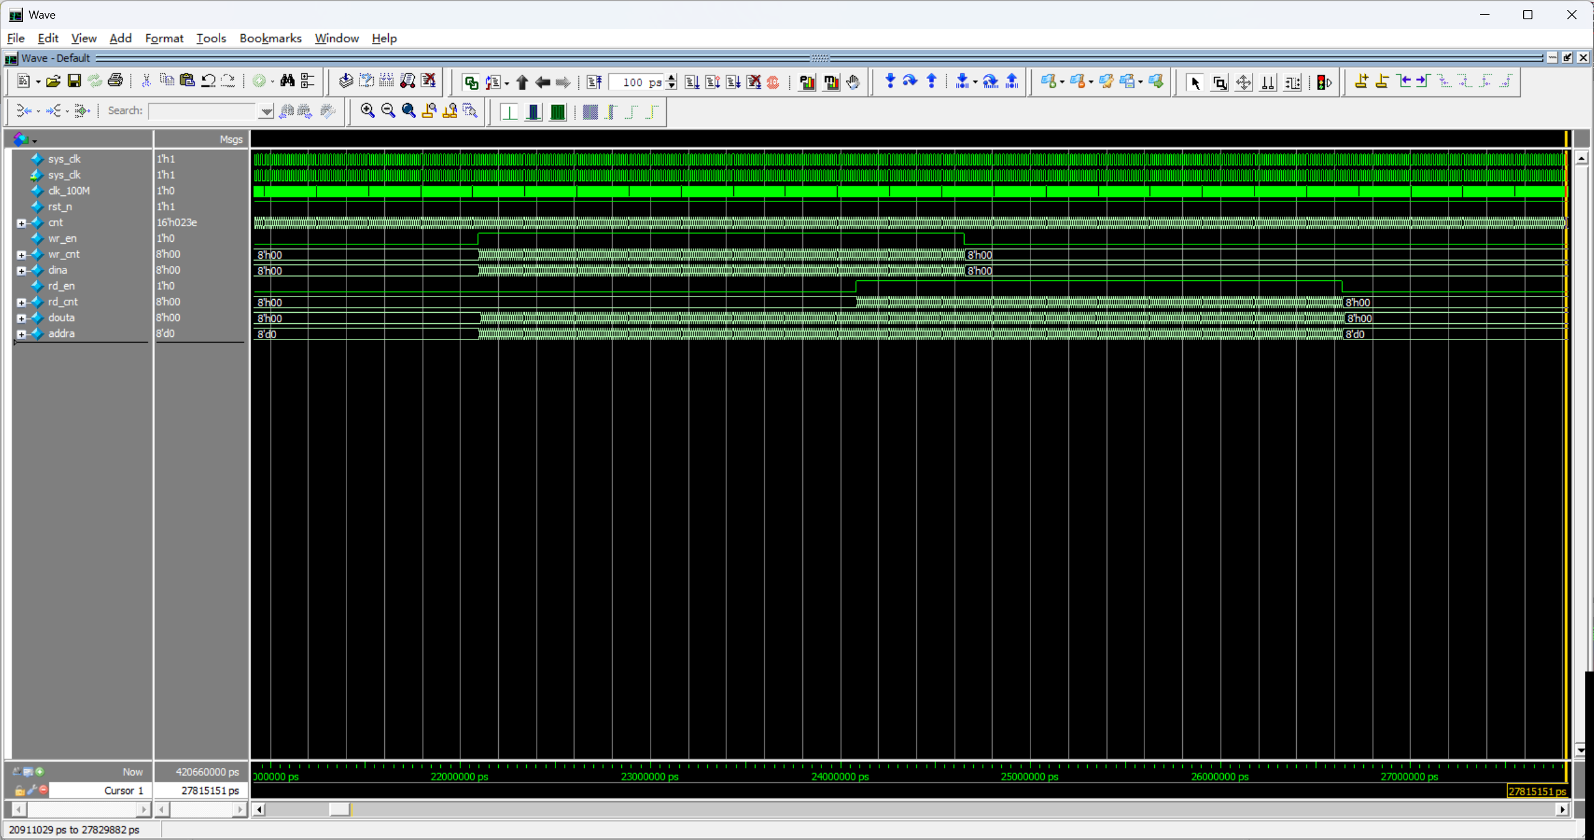The image size is (1594, 840).
Task: Toggle the Zoom Mode box tool
Action: 1220,82
